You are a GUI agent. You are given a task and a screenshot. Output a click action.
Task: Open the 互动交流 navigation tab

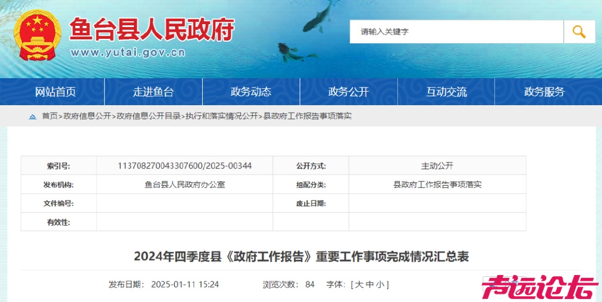pos(447,92)
